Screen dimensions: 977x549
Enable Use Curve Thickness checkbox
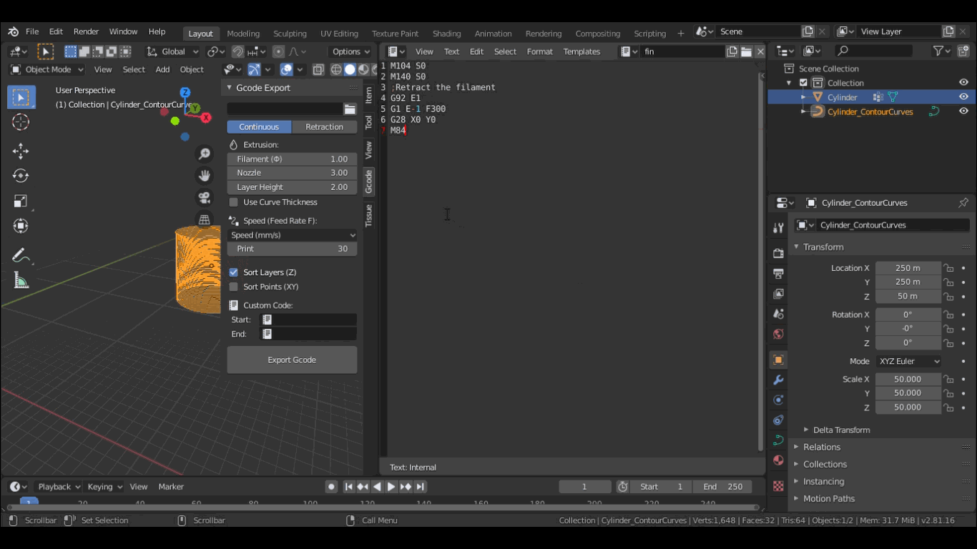point(234,202)
